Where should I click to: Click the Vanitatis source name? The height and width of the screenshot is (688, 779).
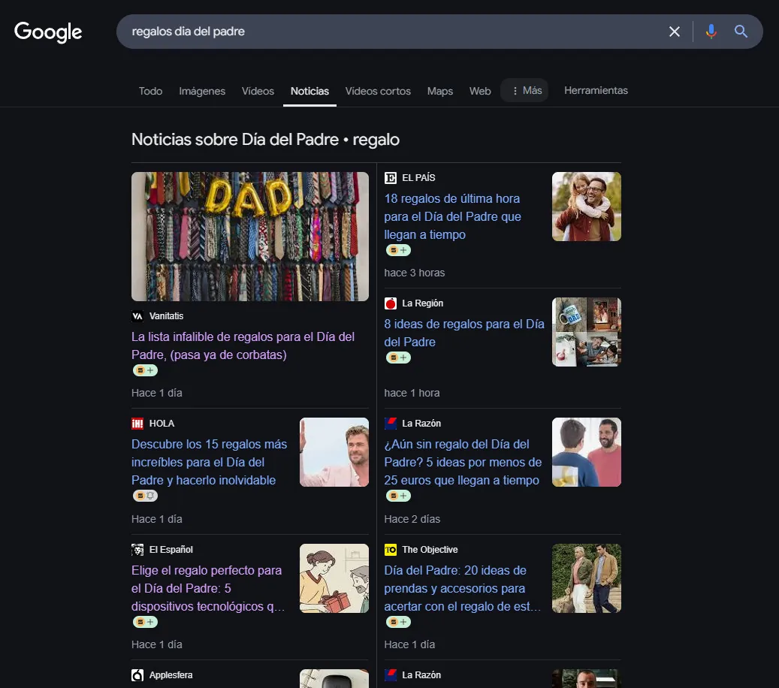point(167,316)
